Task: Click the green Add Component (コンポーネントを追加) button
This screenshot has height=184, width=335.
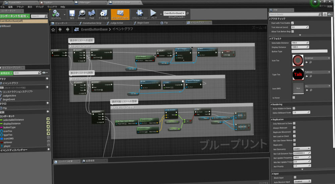Action: [15, 16]
